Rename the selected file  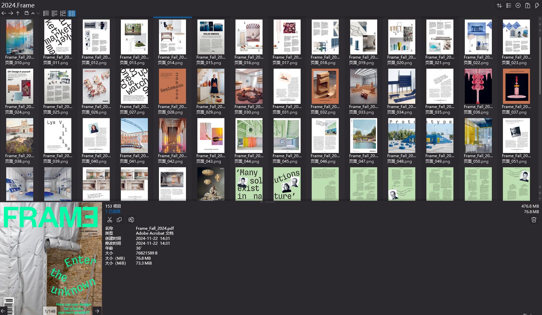pyautogui.click(x=131, y=220)
